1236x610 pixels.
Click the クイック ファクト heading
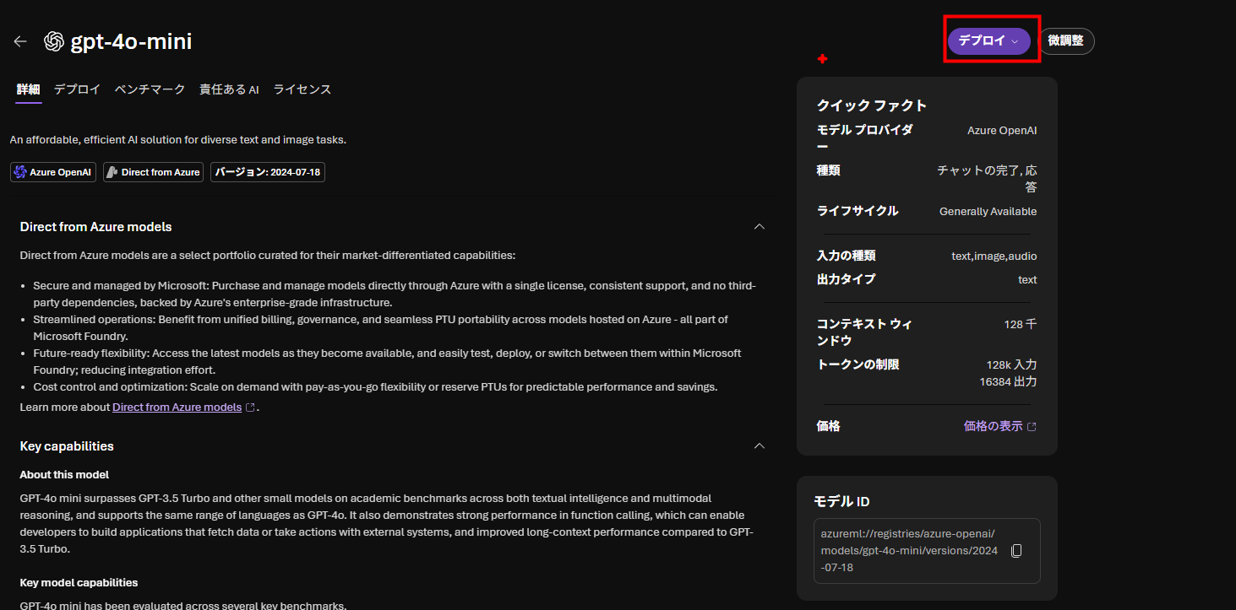click(x=872, y=105)
